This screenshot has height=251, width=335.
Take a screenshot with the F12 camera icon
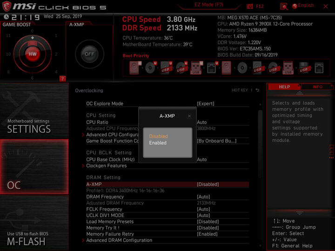click(x=249, y=6)
